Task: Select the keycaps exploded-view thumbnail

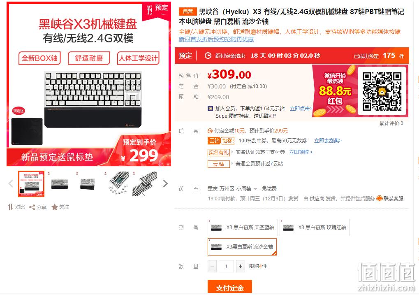Action: 118,184
